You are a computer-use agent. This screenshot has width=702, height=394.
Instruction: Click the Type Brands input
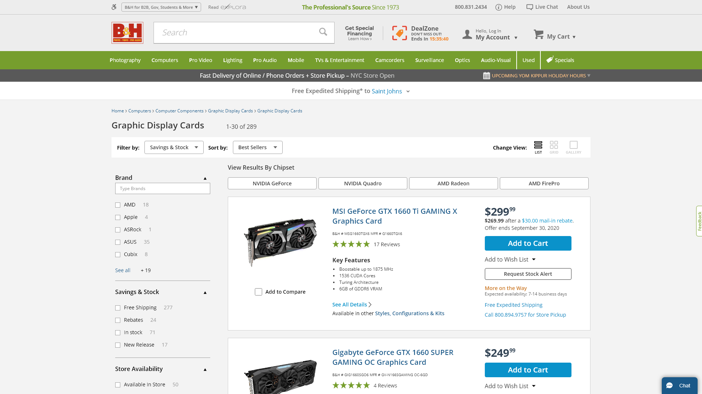163,189
